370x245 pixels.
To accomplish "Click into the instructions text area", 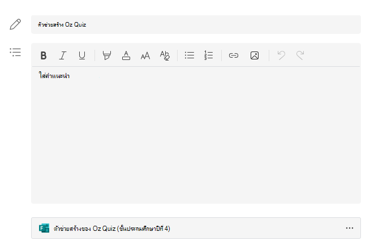I will pyautogui.click(x=196, y=135).
